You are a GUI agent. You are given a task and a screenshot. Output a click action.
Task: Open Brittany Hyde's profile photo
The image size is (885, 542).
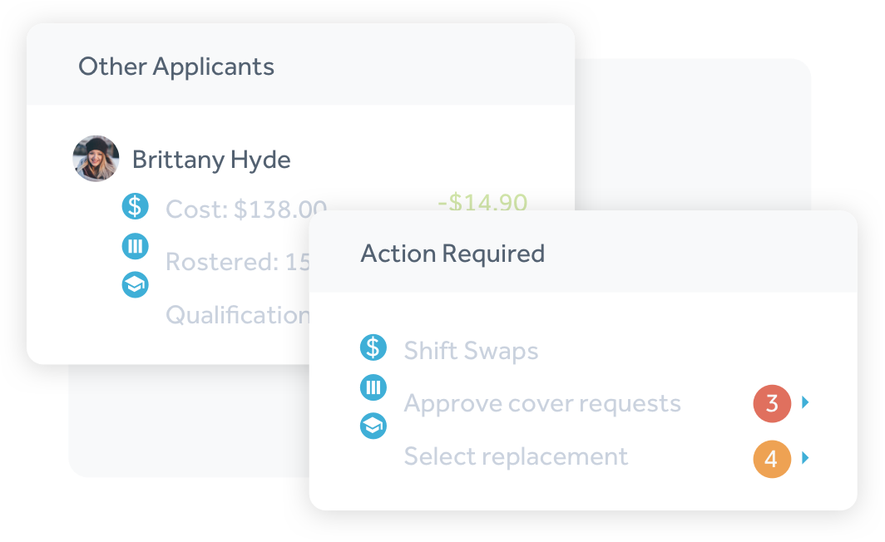pyautogui.click(x=96, y=159)
